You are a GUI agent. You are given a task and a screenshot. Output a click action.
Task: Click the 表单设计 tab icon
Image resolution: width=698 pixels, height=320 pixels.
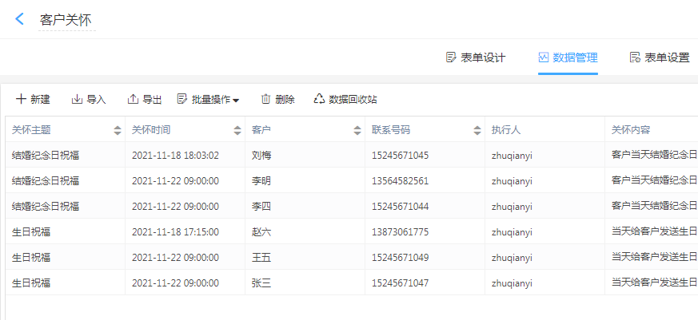click(x=451, y=57)
